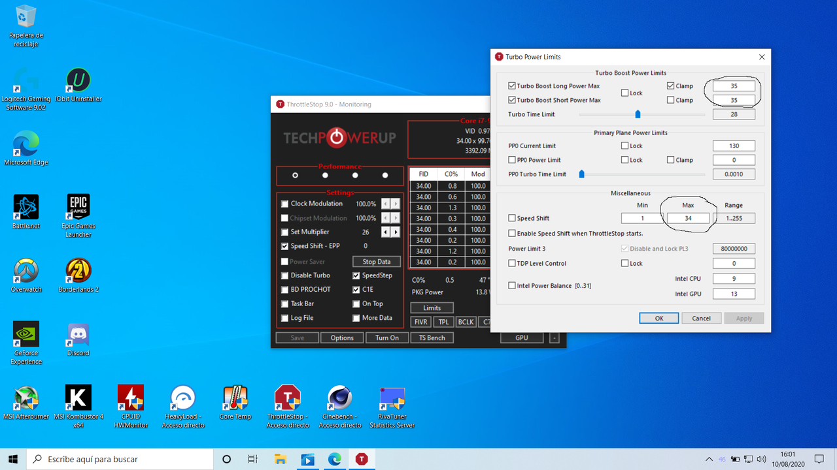The image size is (837, 470).
Task: Open the Papelera de reciclaje desktop icon
Action: tap(26, 26)
